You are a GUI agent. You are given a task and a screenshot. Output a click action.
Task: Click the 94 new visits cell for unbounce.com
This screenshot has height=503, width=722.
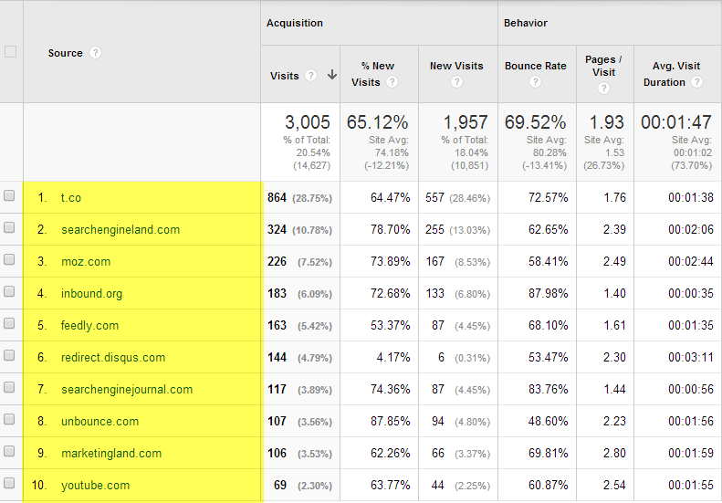click(437, 421)
